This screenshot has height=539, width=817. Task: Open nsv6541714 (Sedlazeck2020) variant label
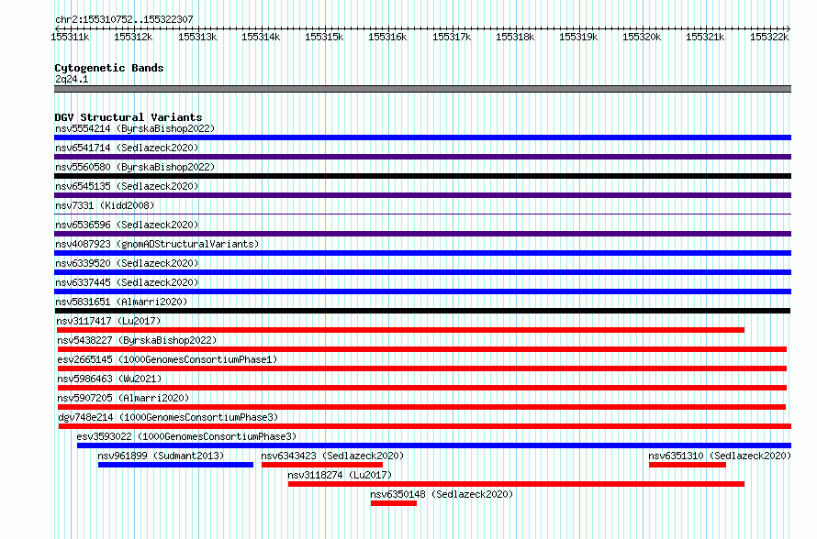[x=127, y=148]
